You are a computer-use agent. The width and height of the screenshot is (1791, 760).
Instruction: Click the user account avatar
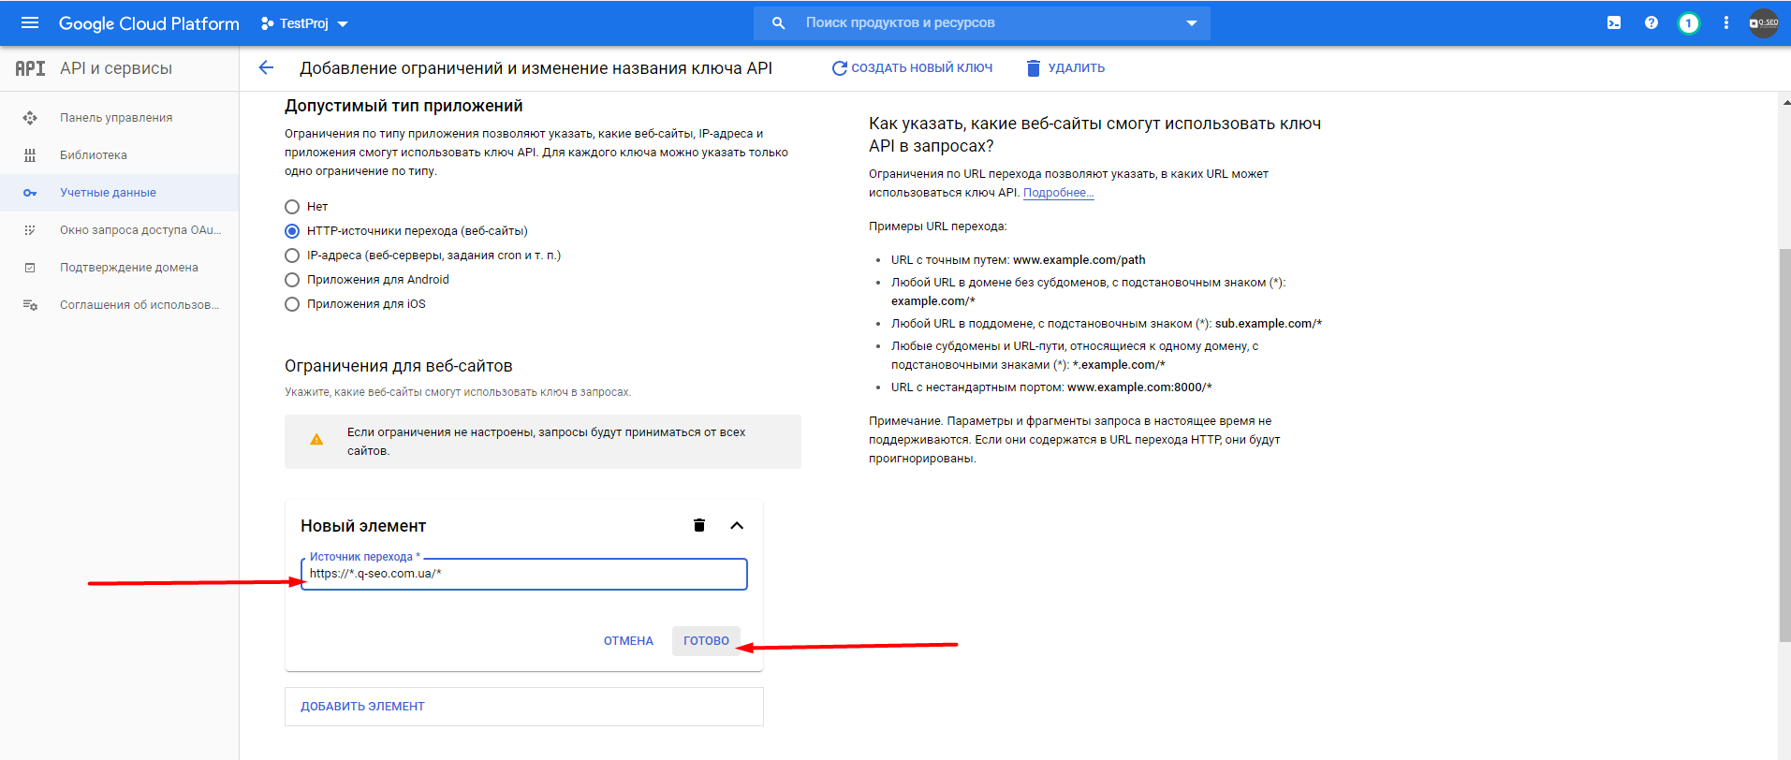coord(1764,22)
